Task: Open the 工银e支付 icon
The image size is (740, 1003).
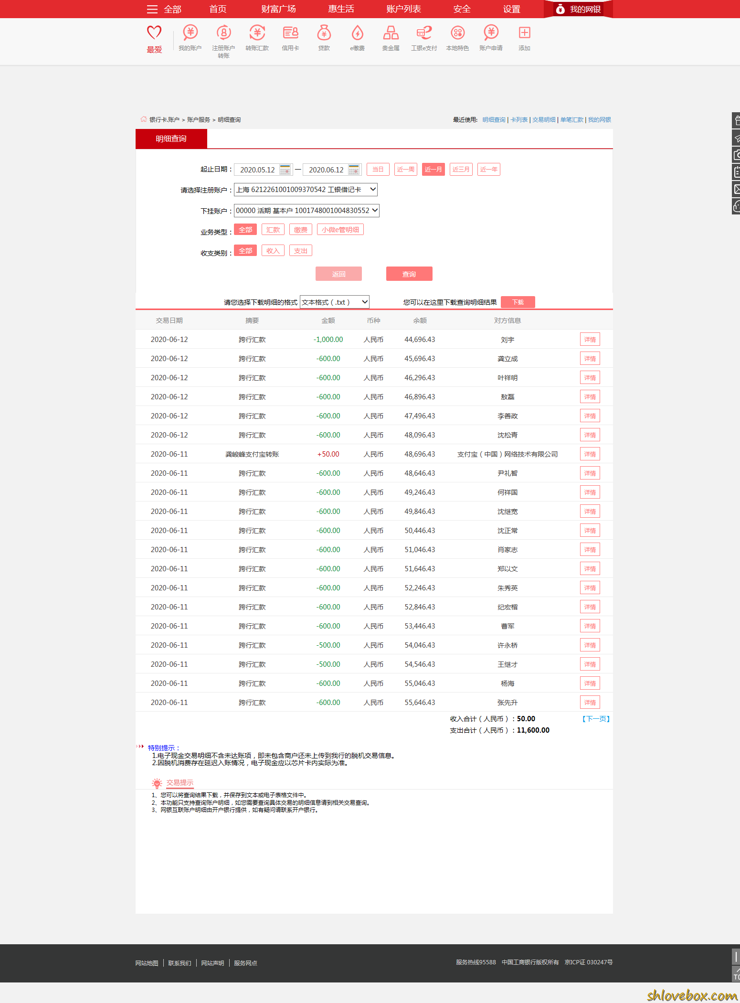Action: (x=424, y=33)
